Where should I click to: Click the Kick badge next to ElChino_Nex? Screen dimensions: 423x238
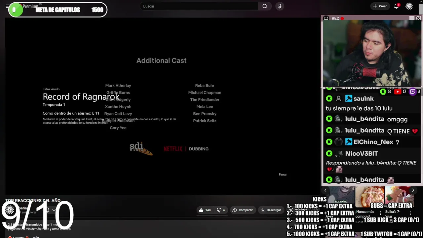point(329,142)
